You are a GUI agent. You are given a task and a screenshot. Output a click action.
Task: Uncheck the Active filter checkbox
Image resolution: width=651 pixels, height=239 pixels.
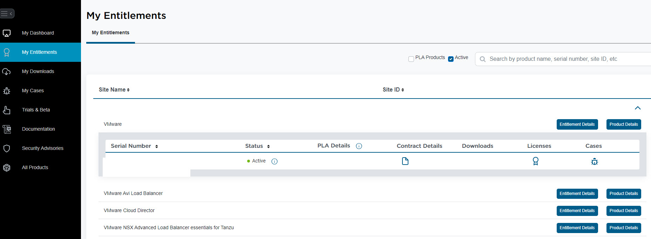click(x=451, y=59)
